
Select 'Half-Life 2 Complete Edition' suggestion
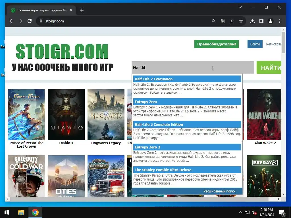point(187,124)
